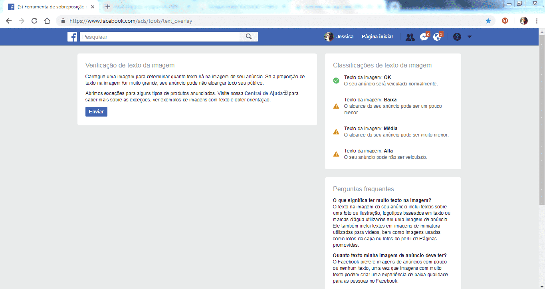
Task: Open Chrome profile avatar
Action: click(x=524, y=21)
